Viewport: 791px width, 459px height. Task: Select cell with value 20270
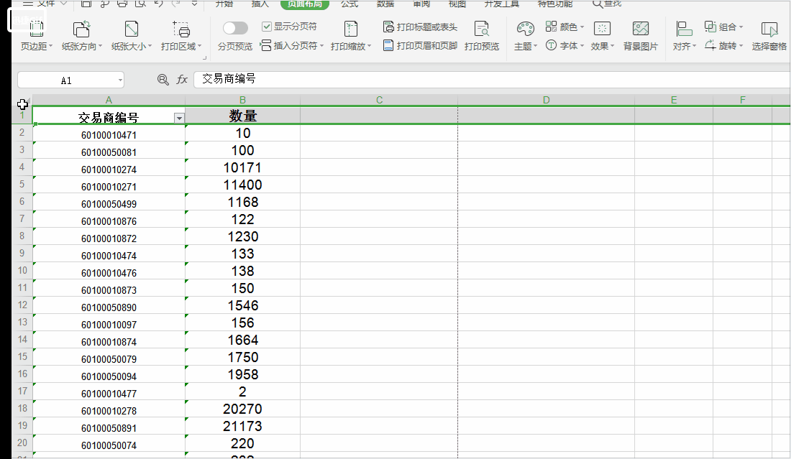242,409
